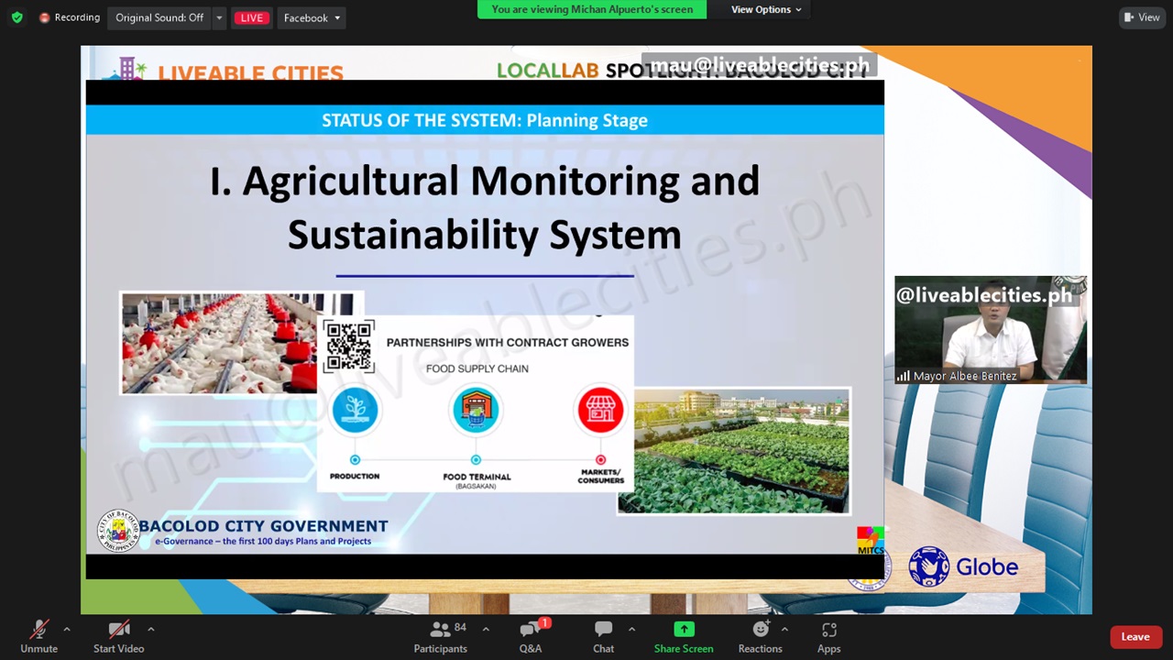Click 'STATUS OF THE SYSTEM: Planning Stage' header
The image size is (1173, 660).
(x=485, y=120)
